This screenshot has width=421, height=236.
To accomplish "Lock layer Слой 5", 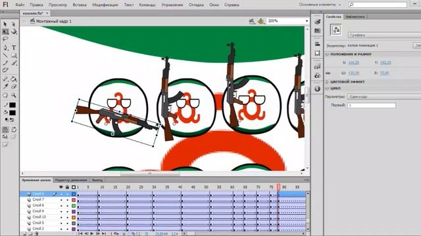I will [67, 224].
